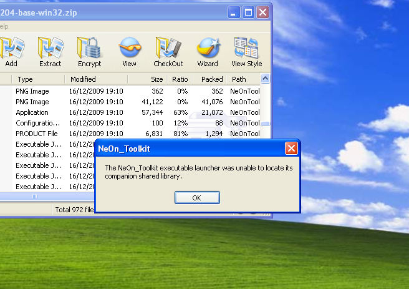Sort the file list by Type column
The height and width of the screenshot is (289, 409).
(38, 79)
